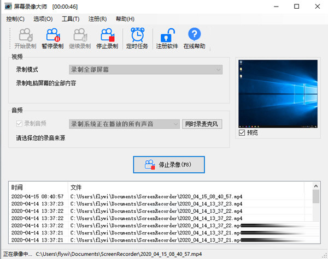
Task: Click the 同时录麦克风 button
Action: click(202, 124)
